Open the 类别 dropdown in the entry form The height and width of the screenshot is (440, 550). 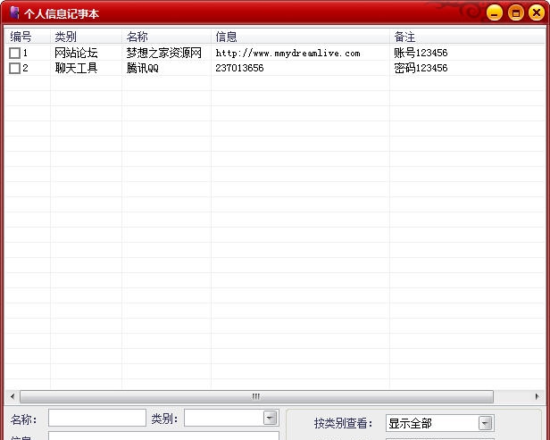270,418
